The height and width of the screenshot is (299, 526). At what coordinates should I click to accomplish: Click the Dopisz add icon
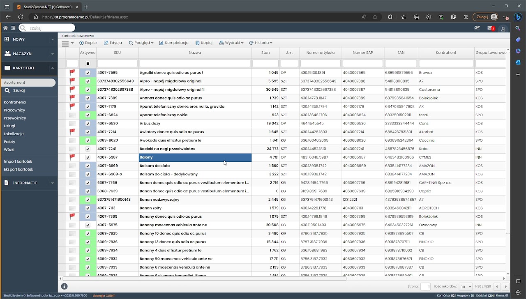pyautogui.click(x=81, y=43)
